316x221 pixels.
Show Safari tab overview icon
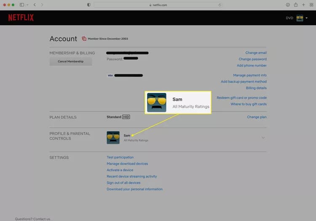tap(311, 5)
